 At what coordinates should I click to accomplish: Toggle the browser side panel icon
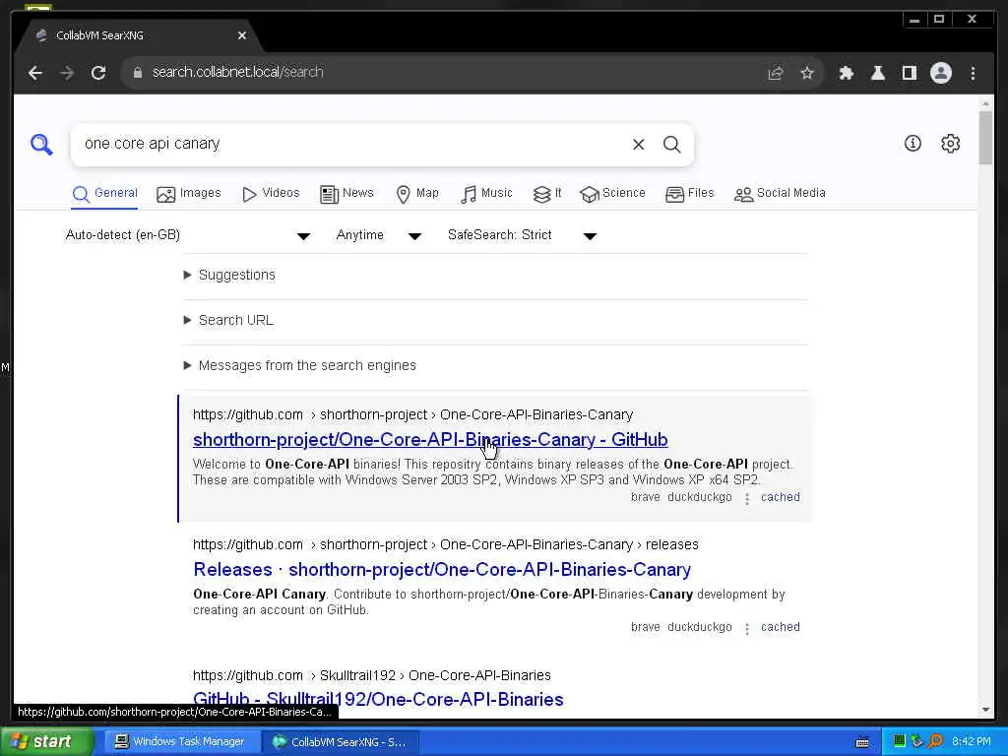click(x=909, y=73)
